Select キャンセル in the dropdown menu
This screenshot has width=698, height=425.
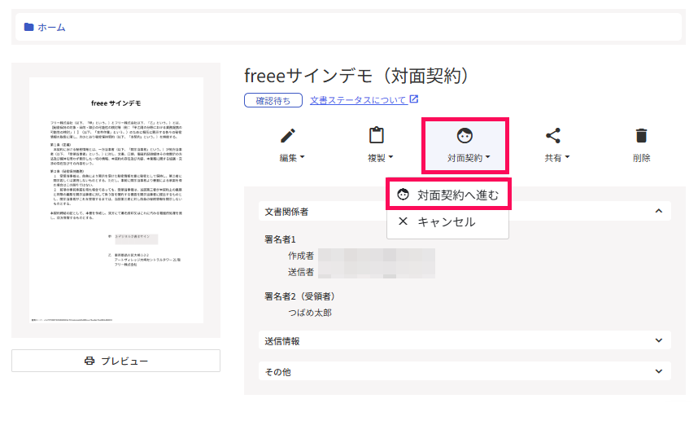tap(447, 221)
